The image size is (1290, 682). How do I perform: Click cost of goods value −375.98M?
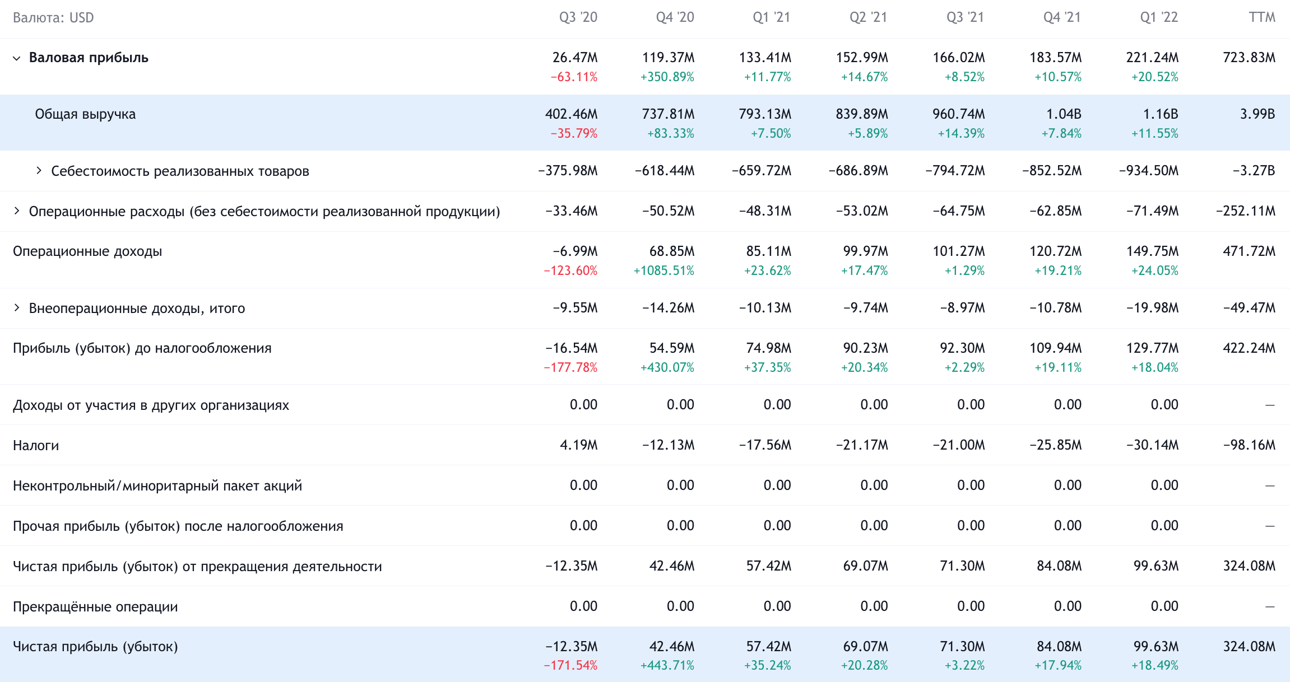click(568, 171)
